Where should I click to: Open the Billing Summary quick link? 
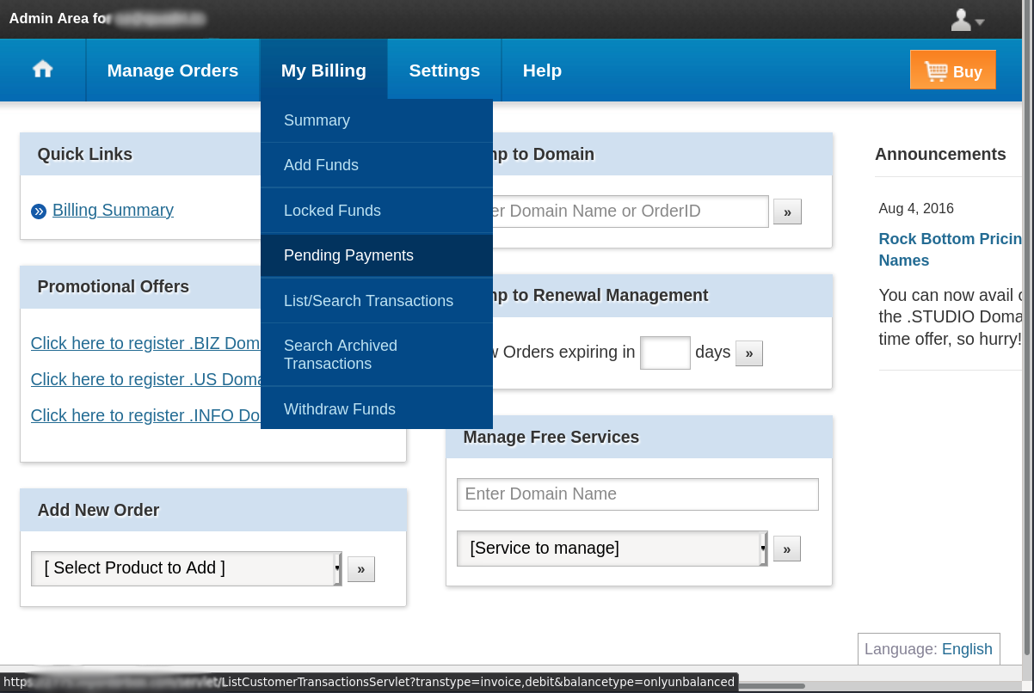[113, 210]
